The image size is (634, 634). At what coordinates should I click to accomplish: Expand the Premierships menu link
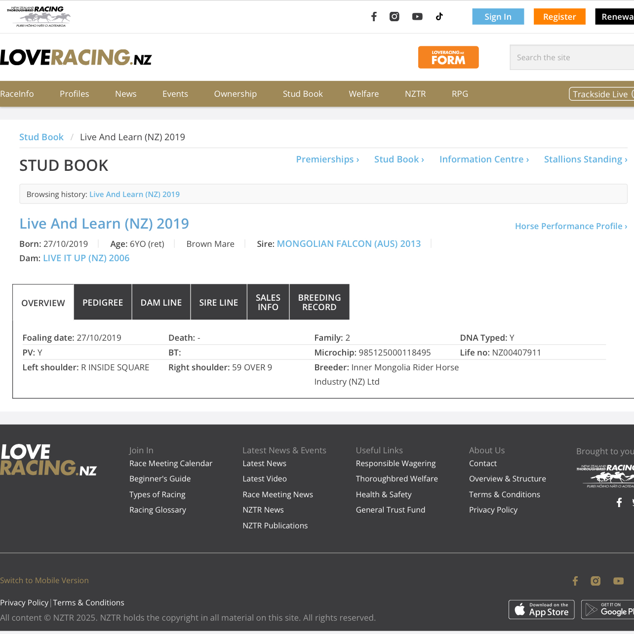(327, 159)
